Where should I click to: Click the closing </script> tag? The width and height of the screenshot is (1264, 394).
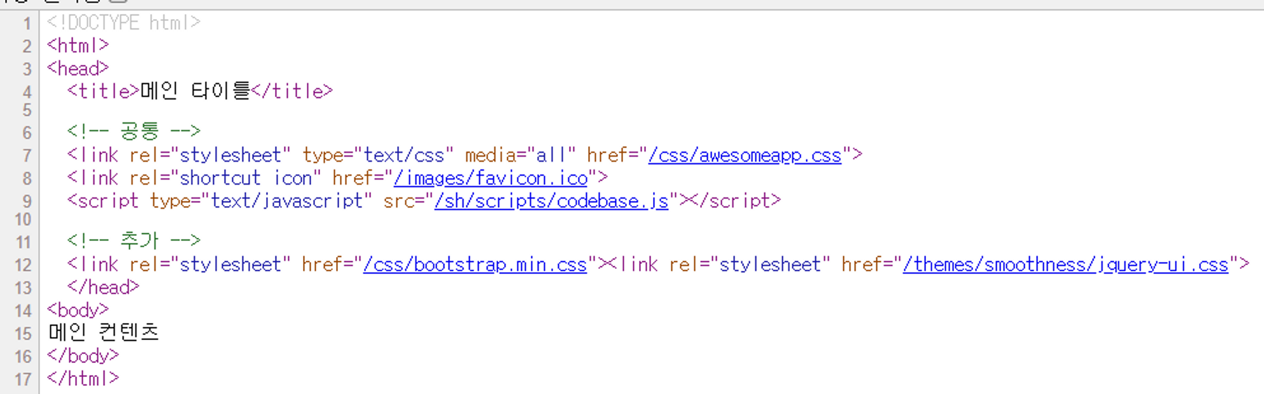736,201
